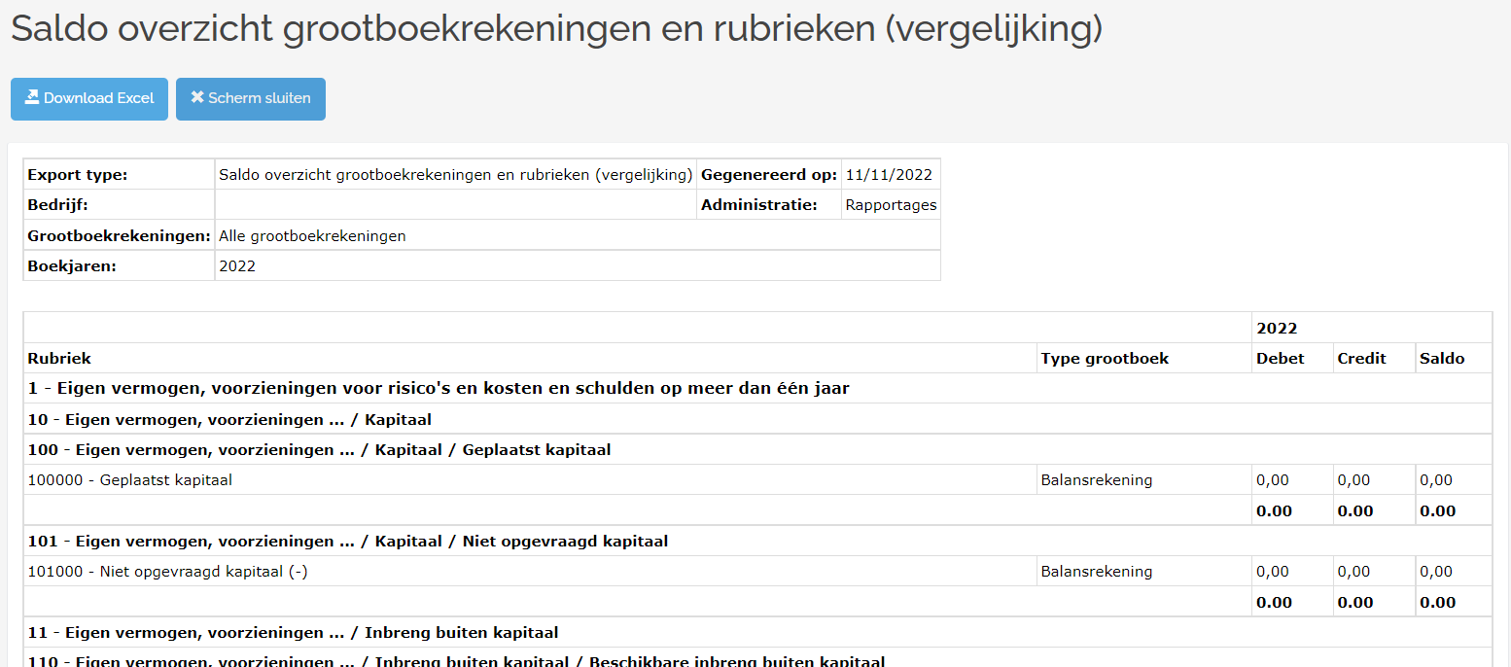Click rubriek '100 - Geplaatst kapitaal' heading
The image size is (1511, 667).
321,449
